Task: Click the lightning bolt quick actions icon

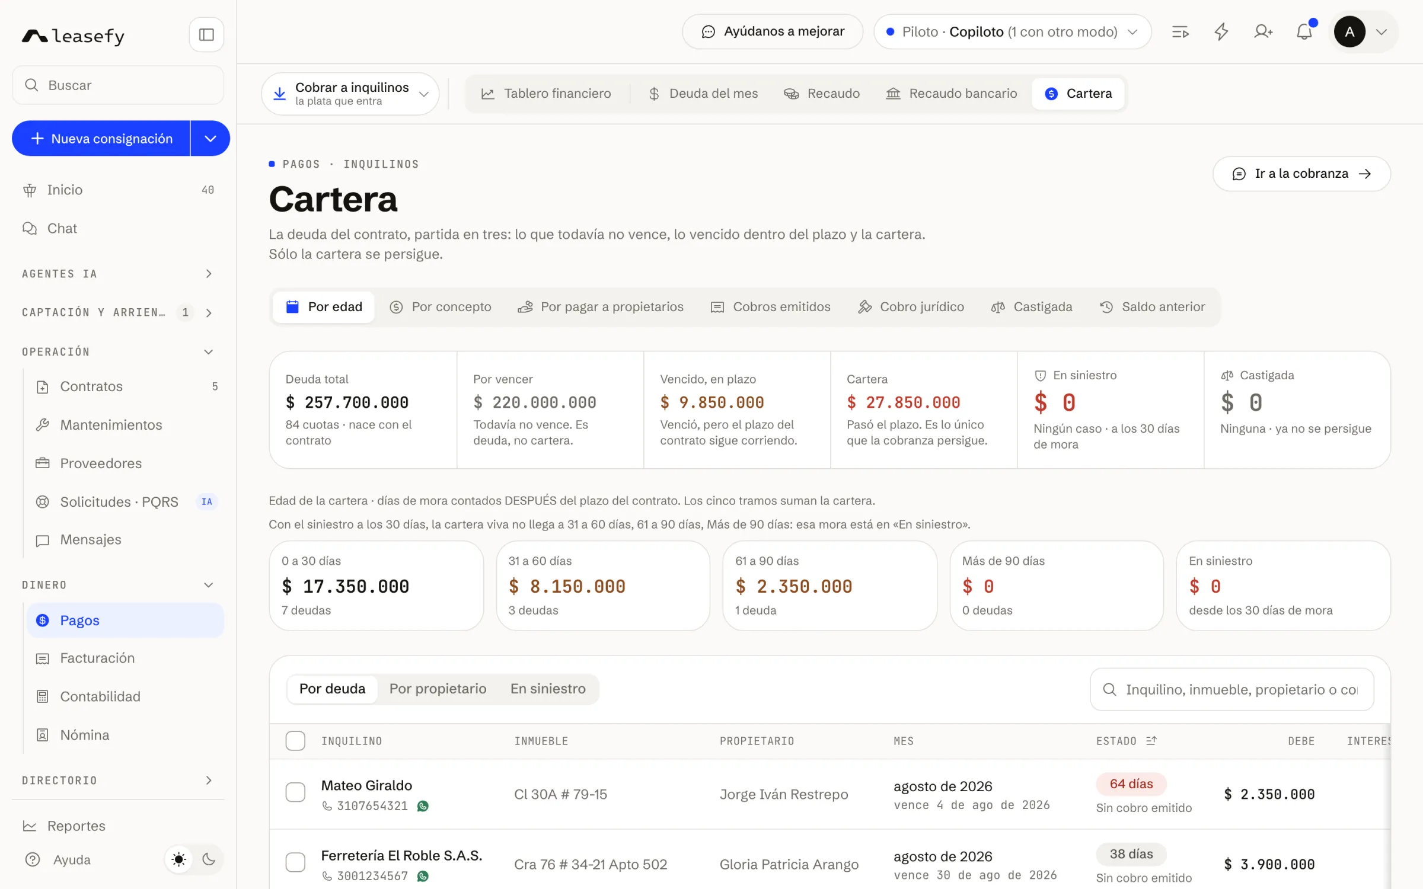Action: (1221, 31)
